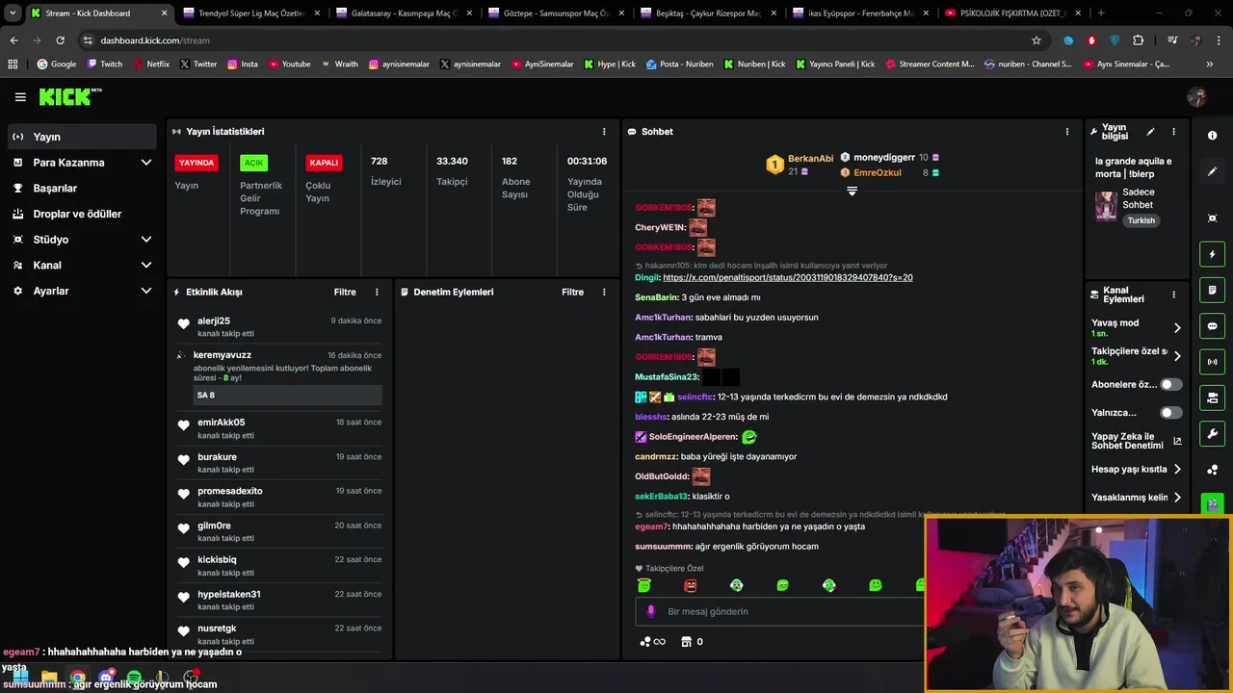Expand Para Kazanma in sidebar
Viewport: 1233px width, 693px height.
[x=82, y=163]
